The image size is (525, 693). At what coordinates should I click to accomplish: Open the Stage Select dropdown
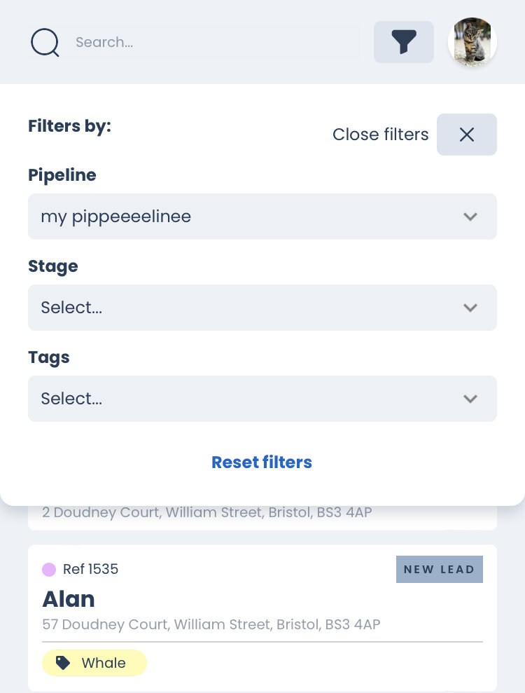[245, 308]
